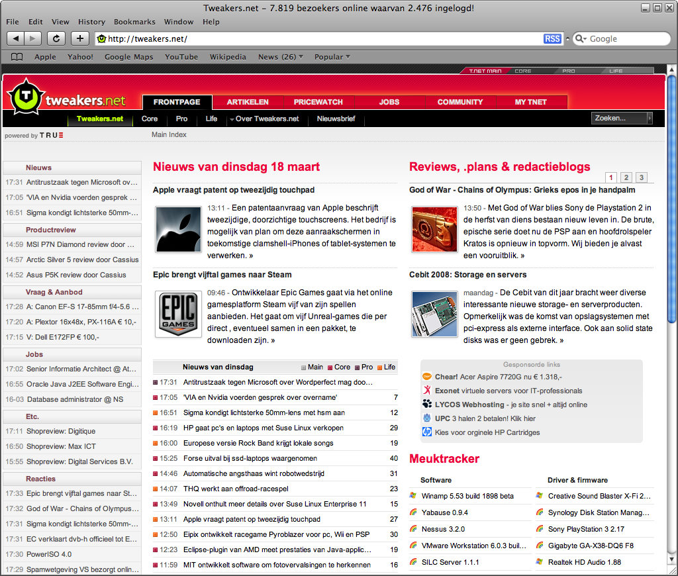This screenshot has width=678, height=576.
Task: Click the icon beside Gigabyte GA-X38-DQ6 F8
Action: point(540,546)
